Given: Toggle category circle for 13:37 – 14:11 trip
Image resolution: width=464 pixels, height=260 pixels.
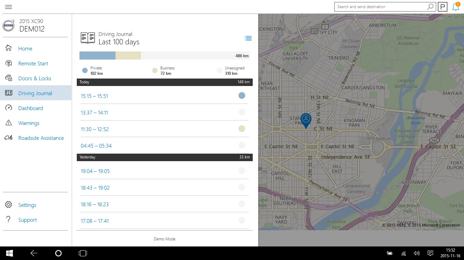Looking at the screenshot, I should [242, 112].
